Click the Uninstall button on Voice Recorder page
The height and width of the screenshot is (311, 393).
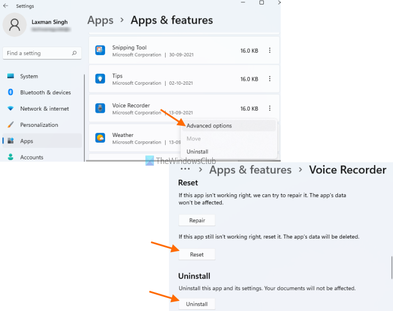(196, 304)
